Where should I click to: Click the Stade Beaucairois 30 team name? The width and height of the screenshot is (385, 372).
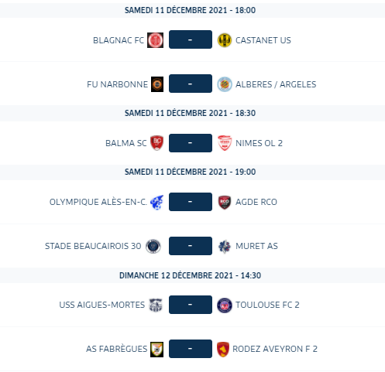[x=93, y=246]
